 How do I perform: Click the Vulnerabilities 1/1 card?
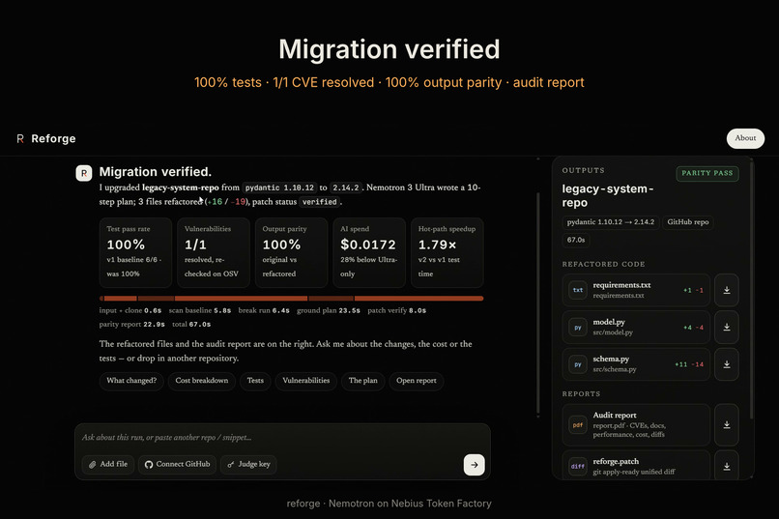(214, 253)
